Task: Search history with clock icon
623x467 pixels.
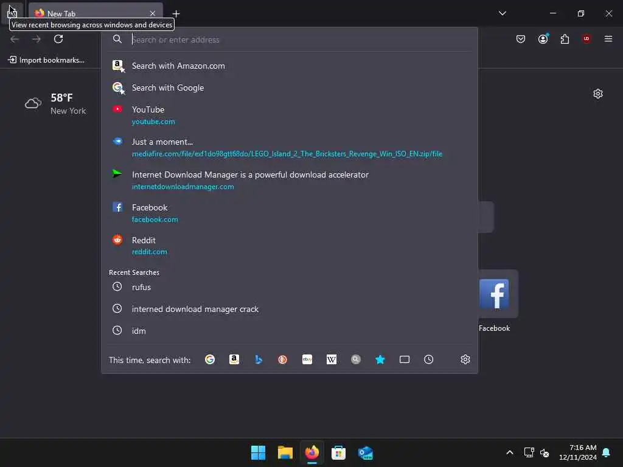Action: click(429, 360)
